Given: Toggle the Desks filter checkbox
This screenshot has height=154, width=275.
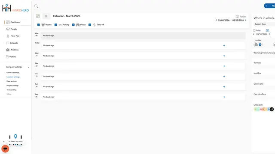Looking at the screenshot, I should click(x=73, y=25).
